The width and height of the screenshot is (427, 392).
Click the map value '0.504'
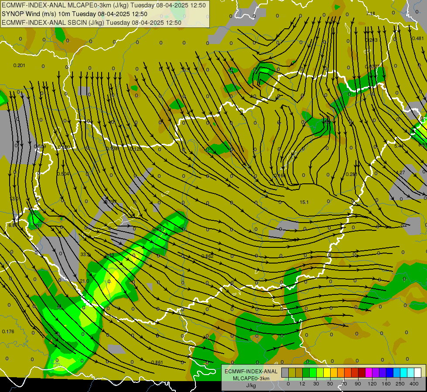tap(63, 174)
